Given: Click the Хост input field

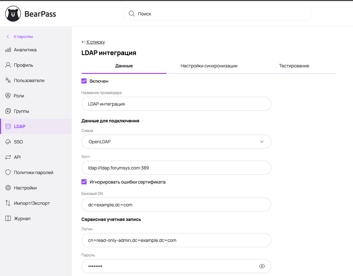Looking at the screenshot, I should tap(176, 168).
